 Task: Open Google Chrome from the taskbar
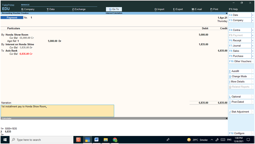pyautogui.click(x=115, y=140)
